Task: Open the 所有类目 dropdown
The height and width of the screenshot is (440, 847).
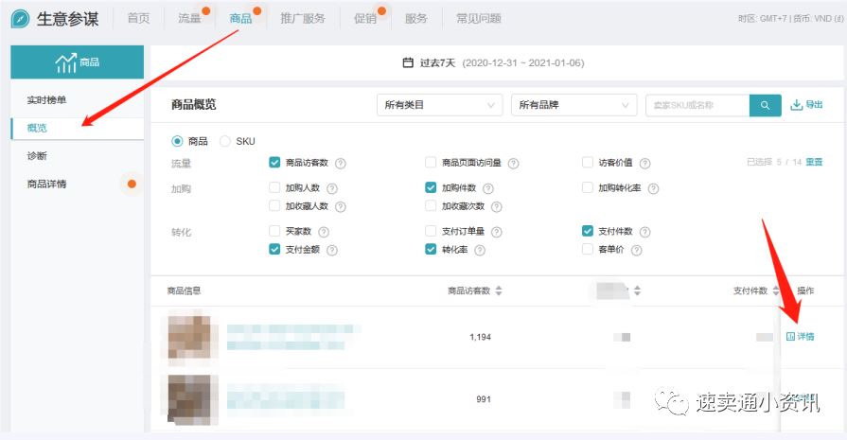Action: 439,105
